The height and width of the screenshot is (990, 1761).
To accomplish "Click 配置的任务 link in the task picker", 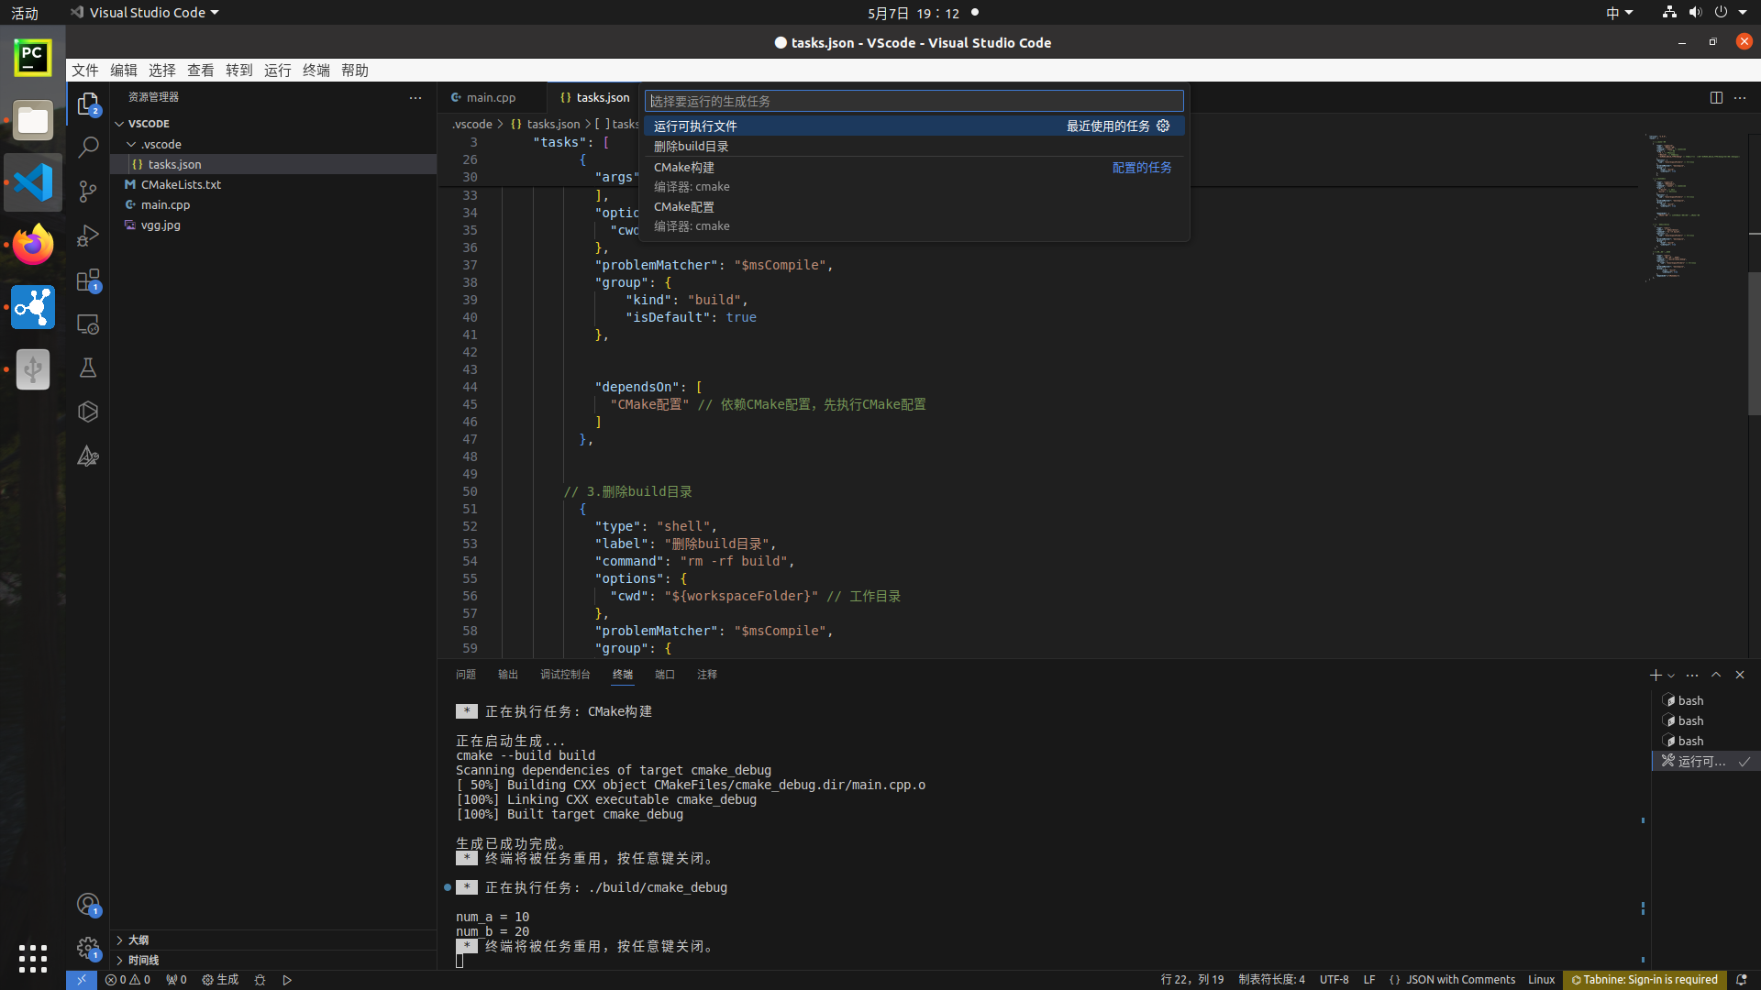I will click(x=1142, y=167).
